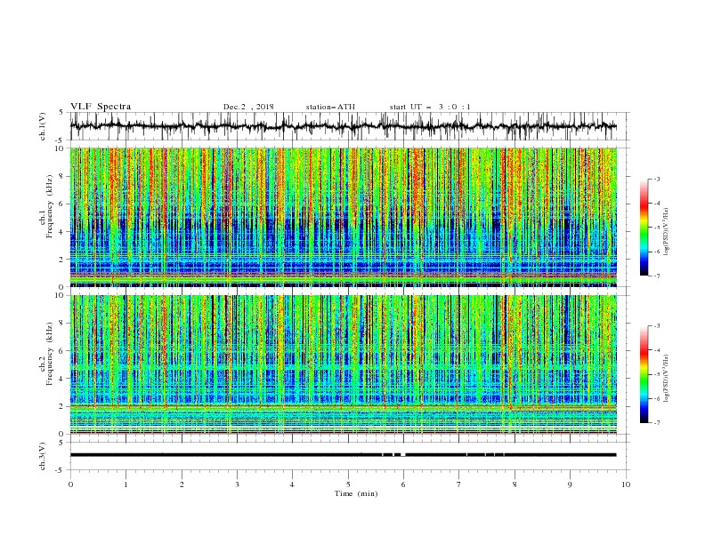Click time axis tick label '7'
The image size is (705, 544).
tap(458, 484)
